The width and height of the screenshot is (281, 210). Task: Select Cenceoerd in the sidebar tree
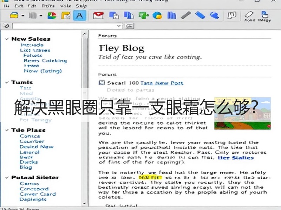34,189
